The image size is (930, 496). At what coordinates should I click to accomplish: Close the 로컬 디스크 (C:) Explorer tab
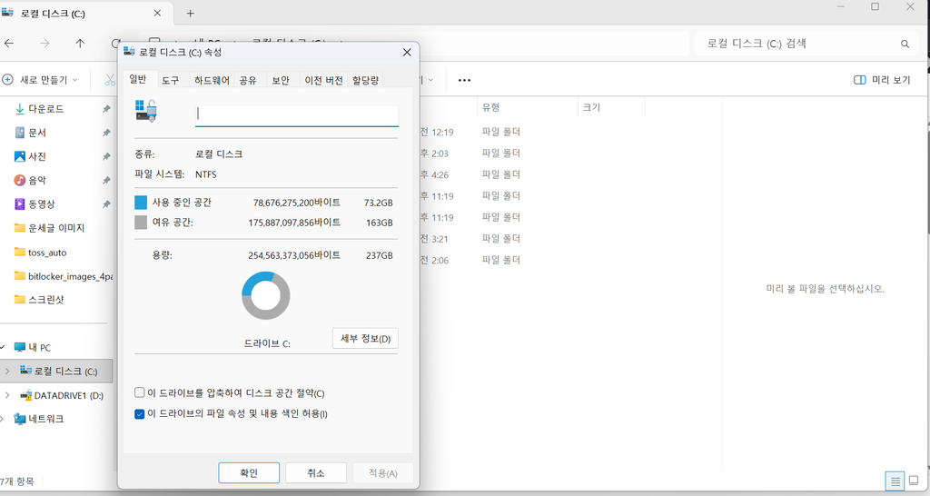pos(157,13)
